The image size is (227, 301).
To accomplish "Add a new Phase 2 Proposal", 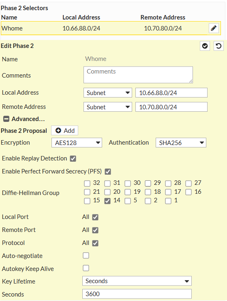I will pyautogui.click(x=65, y=130).
